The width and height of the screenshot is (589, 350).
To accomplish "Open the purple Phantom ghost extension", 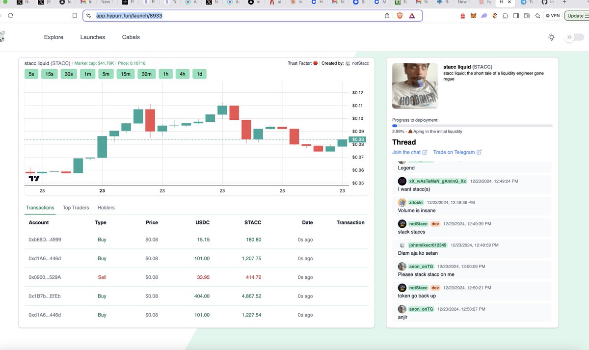I will tap(484, 16).
